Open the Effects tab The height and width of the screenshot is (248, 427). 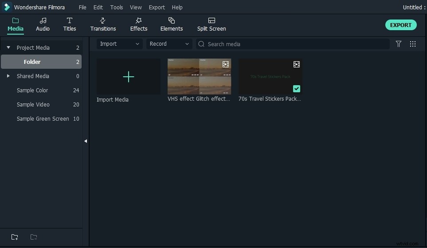pyautogui.click(x=139, y=24)
